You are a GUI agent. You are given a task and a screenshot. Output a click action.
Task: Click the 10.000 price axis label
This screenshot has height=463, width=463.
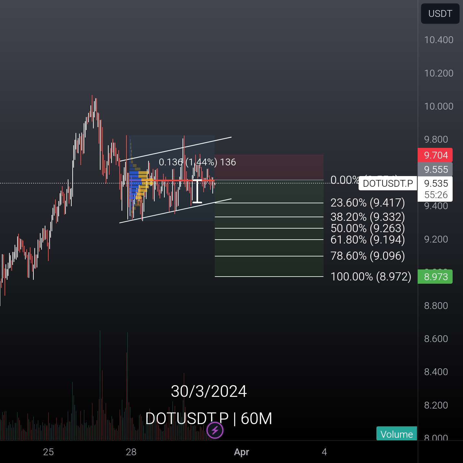click(439, 106)
